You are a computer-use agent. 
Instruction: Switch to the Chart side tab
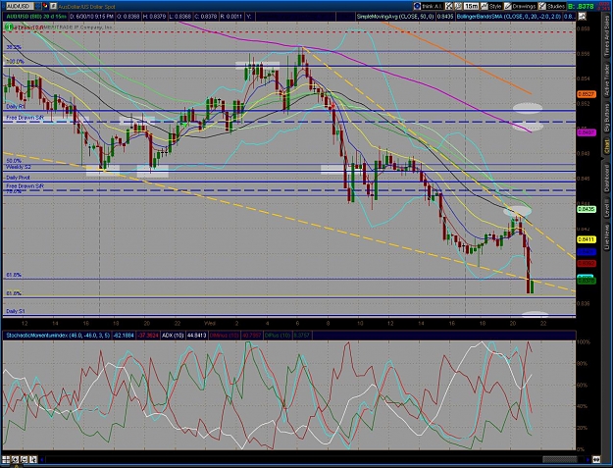pyautogui.click(x=607, y=146)
